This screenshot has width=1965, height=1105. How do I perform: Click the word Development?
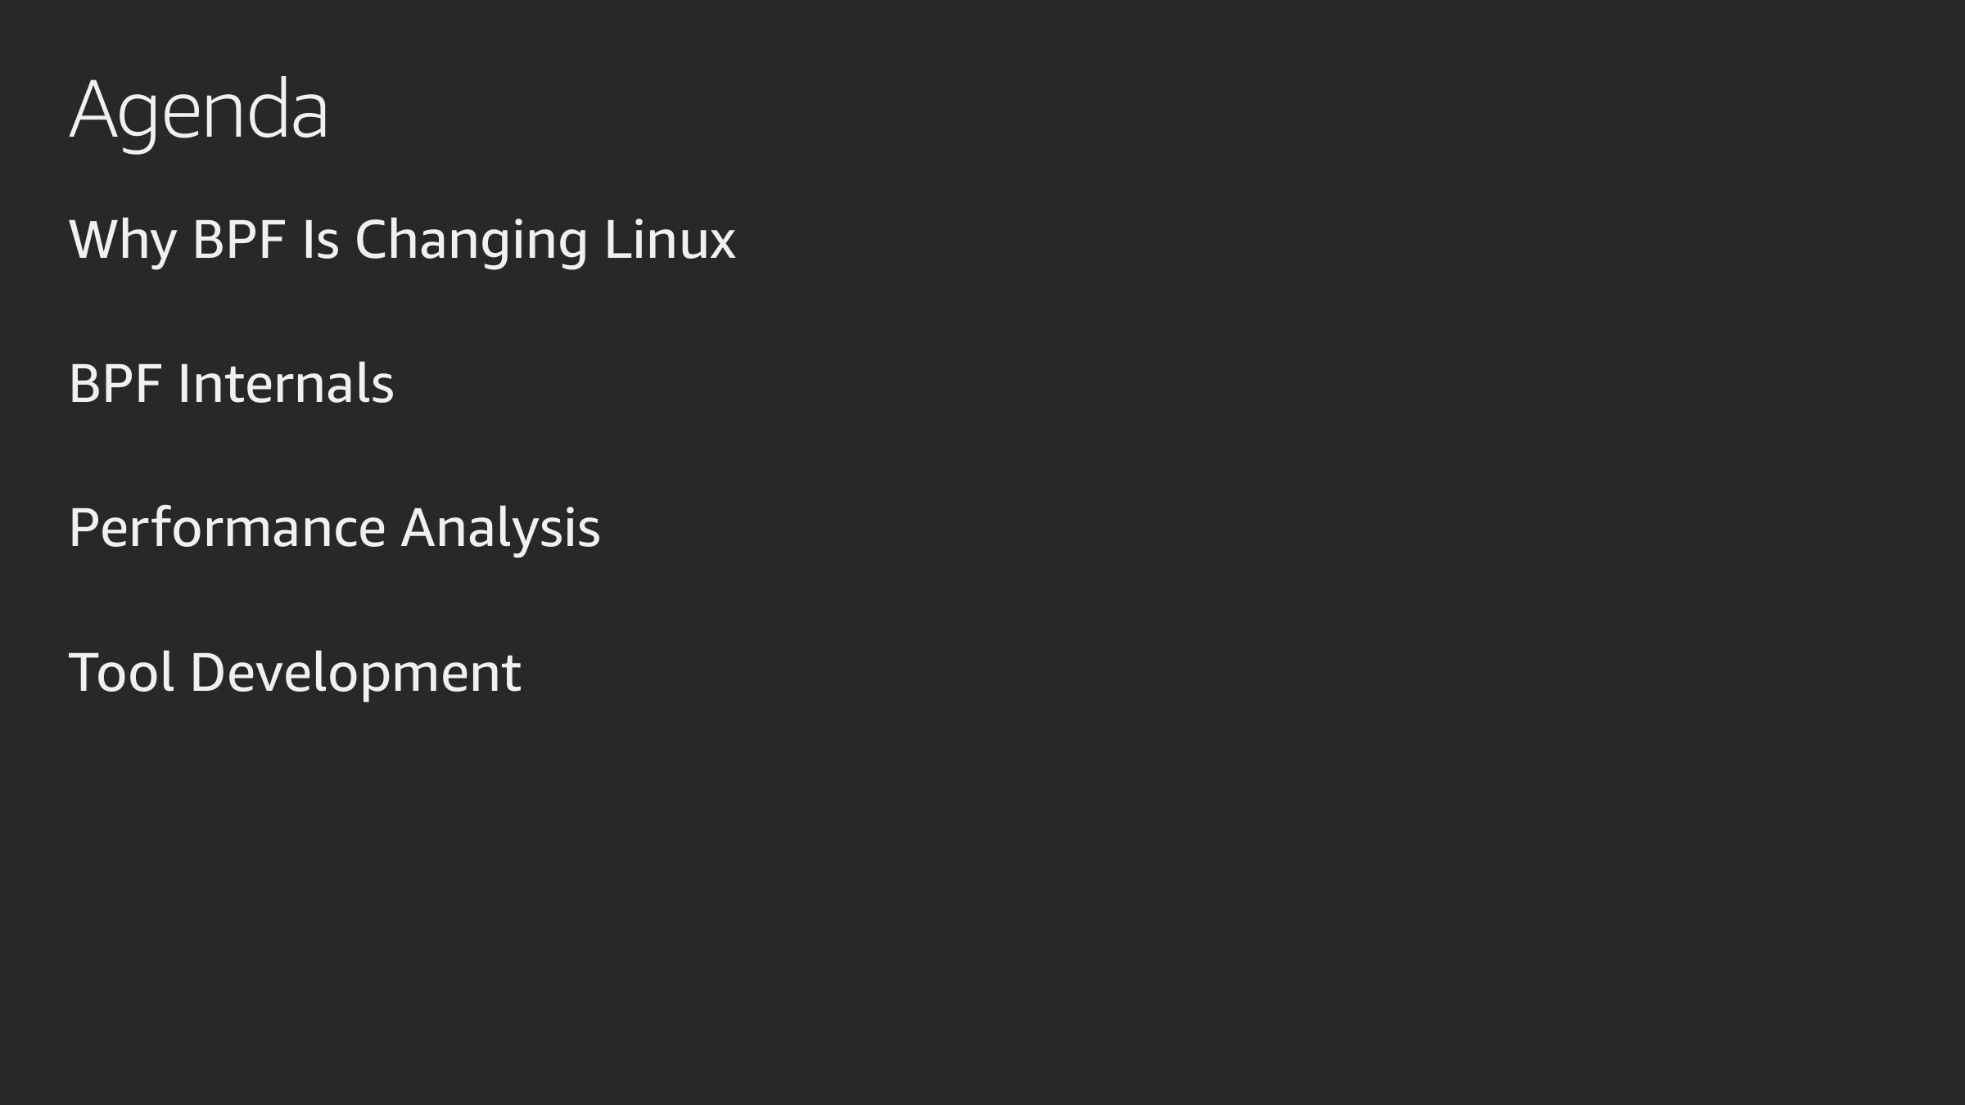click(355, 673)
